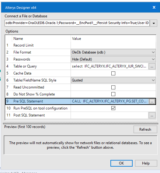Open the Pre SQL Statement ellipsis editor
The height and width of the screenshot is (173, 160).
152,101
